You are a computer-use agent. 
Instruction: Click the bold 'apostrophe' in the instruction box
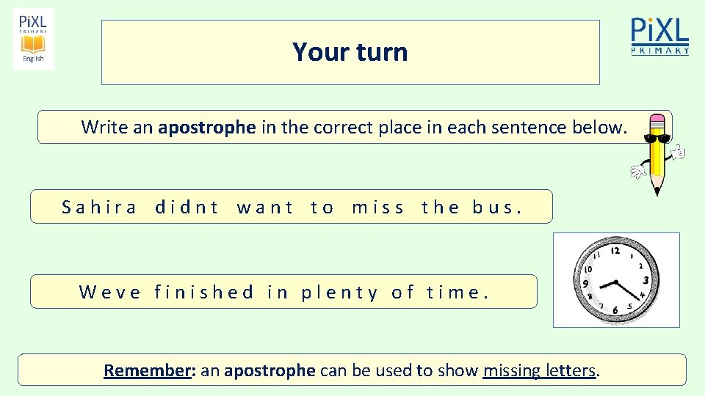(207, 127)
